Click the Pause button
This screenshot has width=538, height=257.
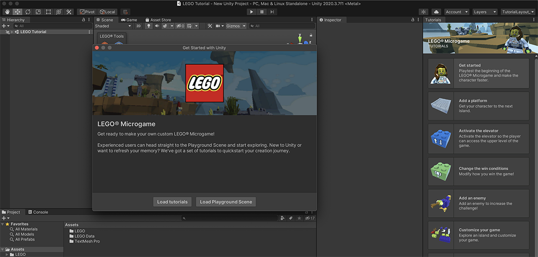pyautogui.click(x=262, y=12)
